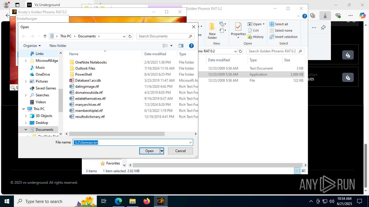The height and width of the screenshot is (207, 369).
Task: Click the first download button on the vx-underground page
Action: pyautogui.click(x=348, y=55)
